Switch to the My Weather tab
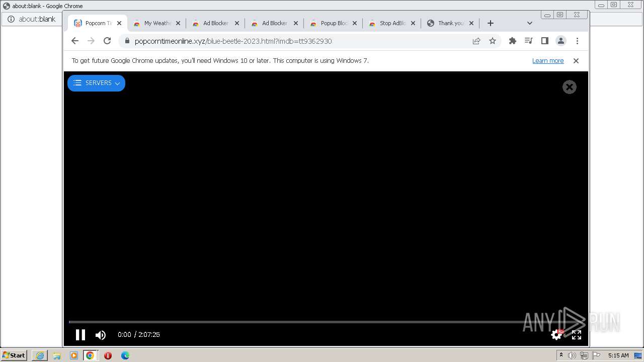Viewport: 644px width, 362px height. coord(156,23)
